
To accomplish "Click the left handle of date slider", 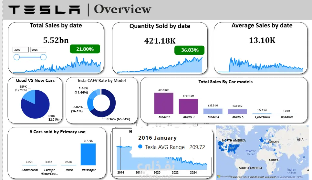I will pyautogui.click(x=16, y=57).
